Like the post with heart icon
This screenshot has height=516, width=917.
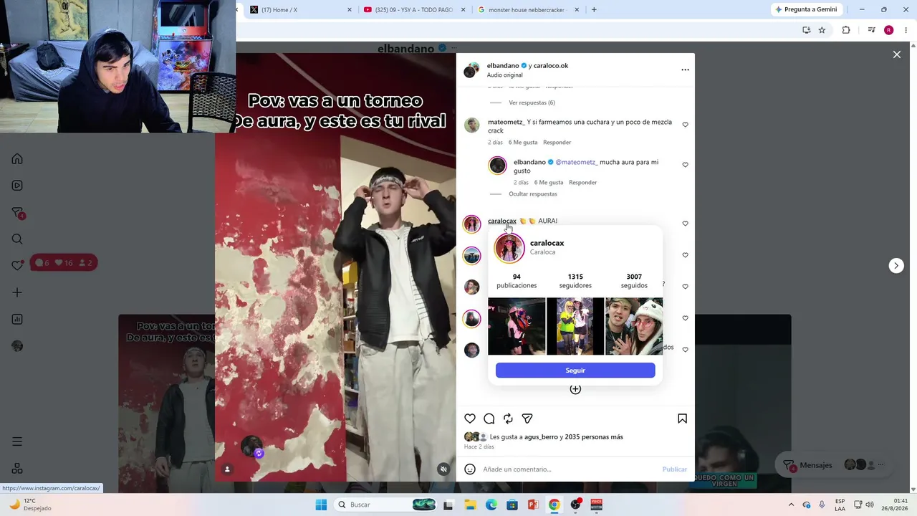[x=470, y=419]
